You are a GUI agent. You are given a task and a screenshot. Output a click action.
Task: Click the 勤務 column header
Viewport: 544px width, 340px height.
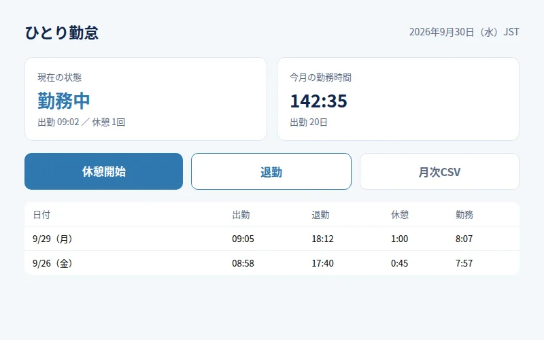click(464, 215)
